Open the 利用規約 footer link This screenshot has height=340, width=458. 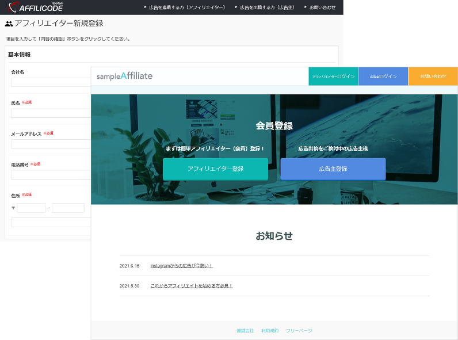tap(269, 331)
